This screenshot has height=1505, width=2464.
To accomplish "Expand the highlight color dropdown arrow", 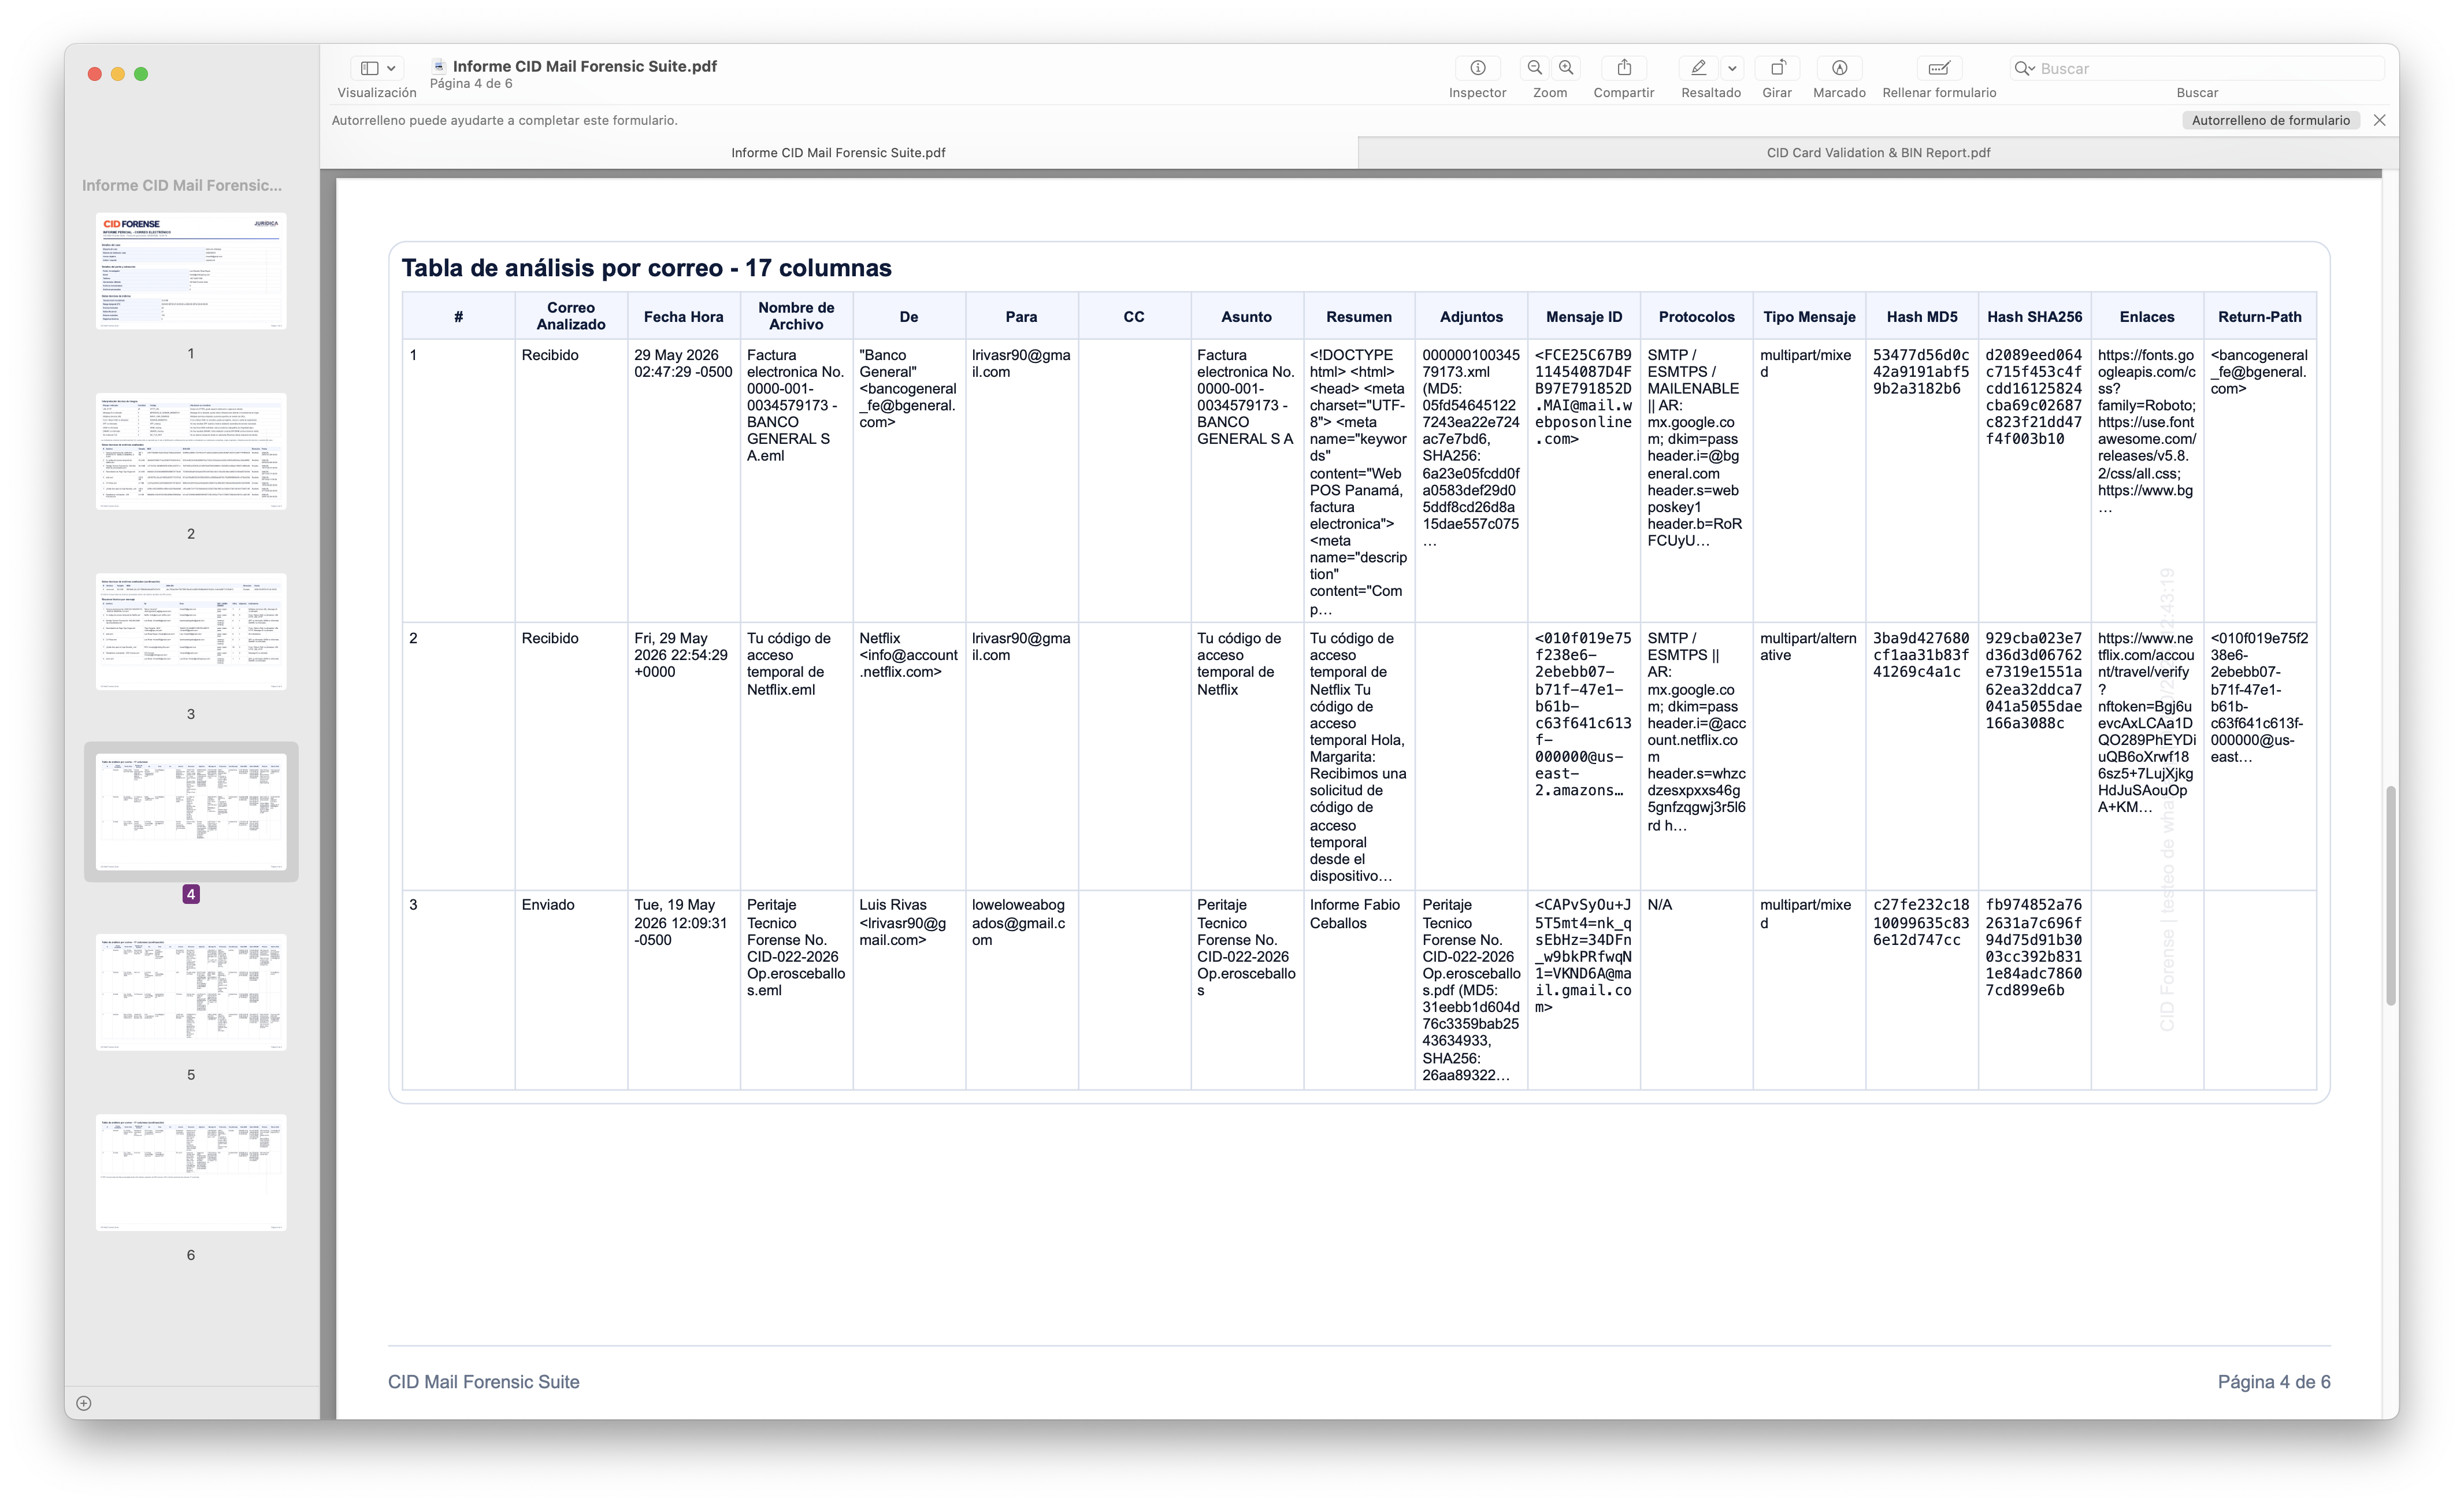I will 1732,68.
